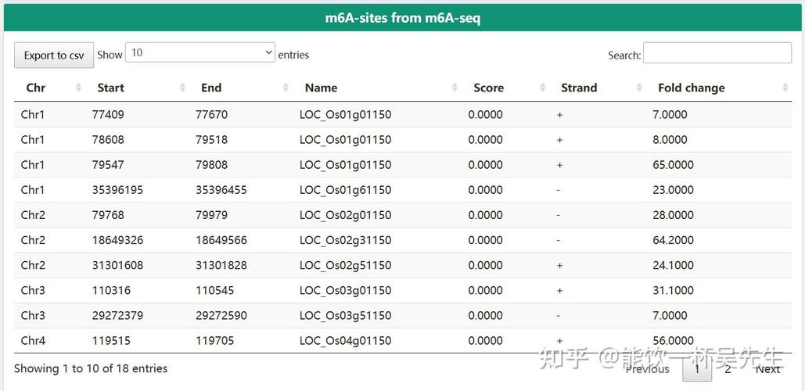Sort table by Score column icon
Image resolution: width=805 pixels, height=391 pixels.
pos(543,88)
